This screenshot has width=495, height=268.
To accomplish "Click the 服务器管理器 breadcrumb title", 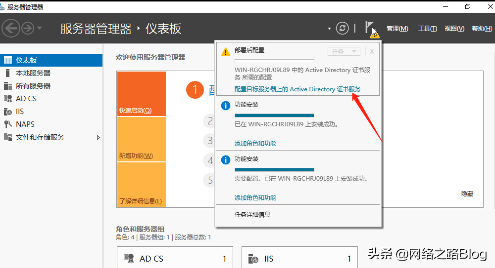I will [96, 29].
